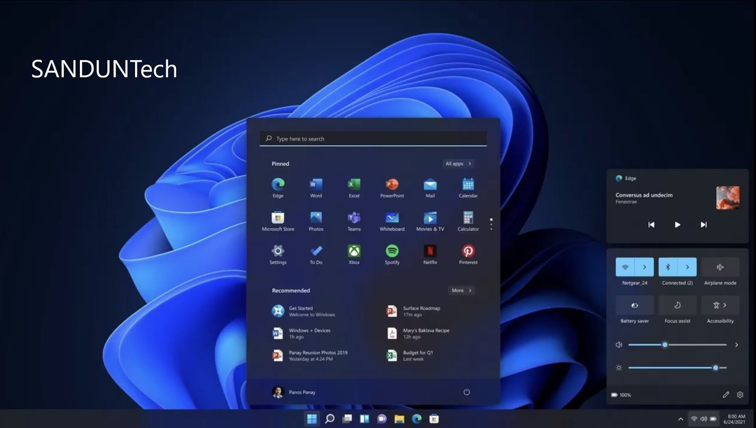Screen dimensions: 756x428
Task: Click the Start button on taskbar
Action: (x=312, y=419)
